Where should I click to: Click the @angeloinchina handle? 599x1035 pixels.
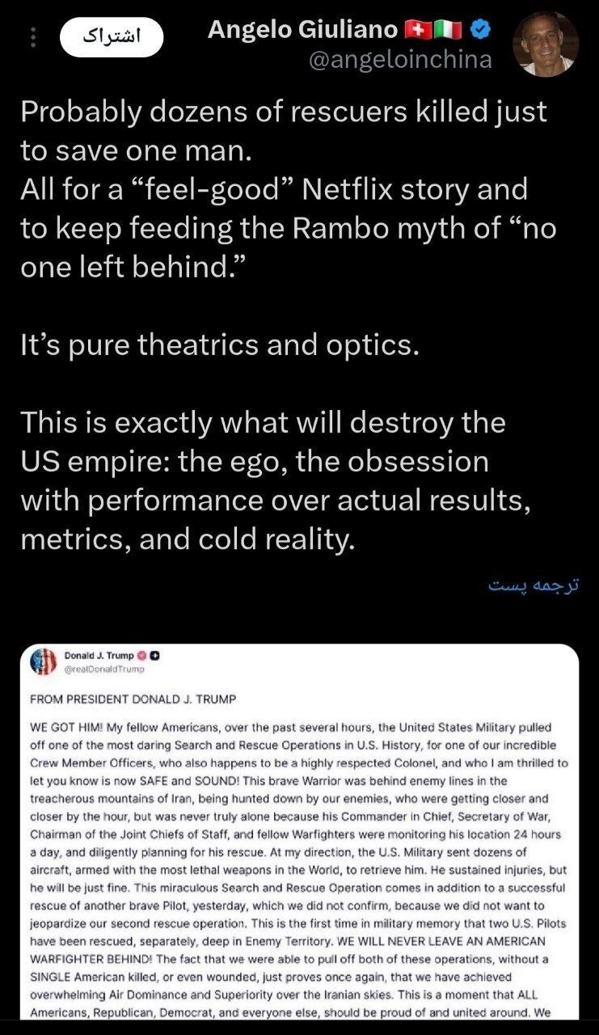(400, 61)
